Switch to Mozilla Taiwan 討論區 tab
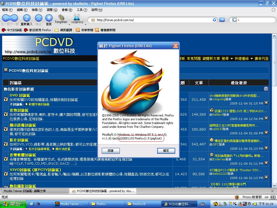Viewport: 277px width, 208px height. (35, 191)
